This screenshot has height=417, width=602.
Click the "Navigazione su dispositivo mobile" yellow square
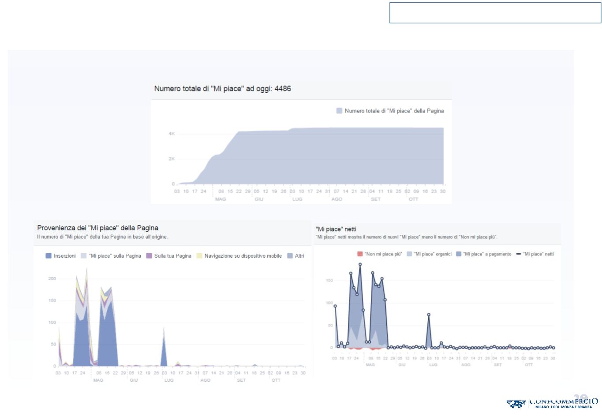click(199, 256)
